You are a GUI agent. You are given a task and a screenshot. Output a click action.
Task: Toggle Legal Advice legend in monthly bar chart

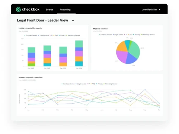click(x=44, y=35)
